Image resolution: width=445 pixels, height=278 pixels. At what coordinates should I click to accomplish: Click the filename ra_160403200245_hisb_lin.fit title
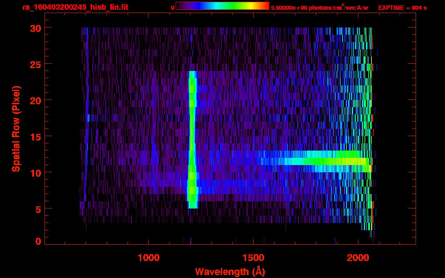[75, 7]
